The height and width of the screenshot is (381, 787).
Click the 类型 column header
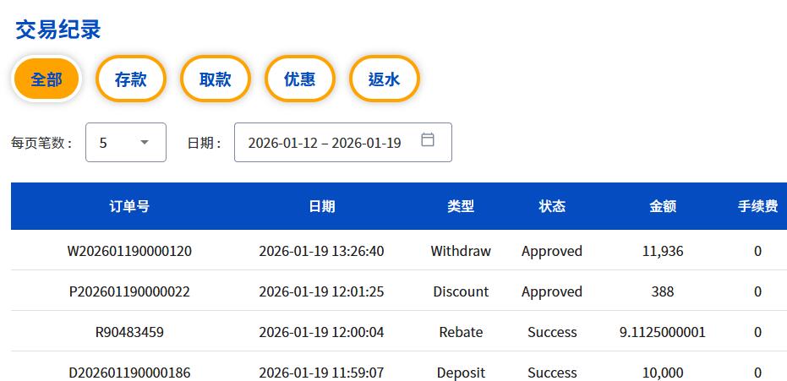click(461, 206)
